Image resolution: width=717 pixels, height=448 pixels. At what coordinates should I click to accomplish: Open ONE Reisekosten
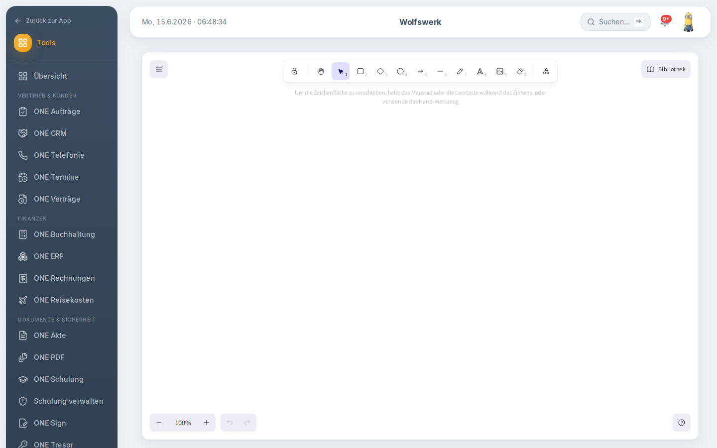point(62,300)
